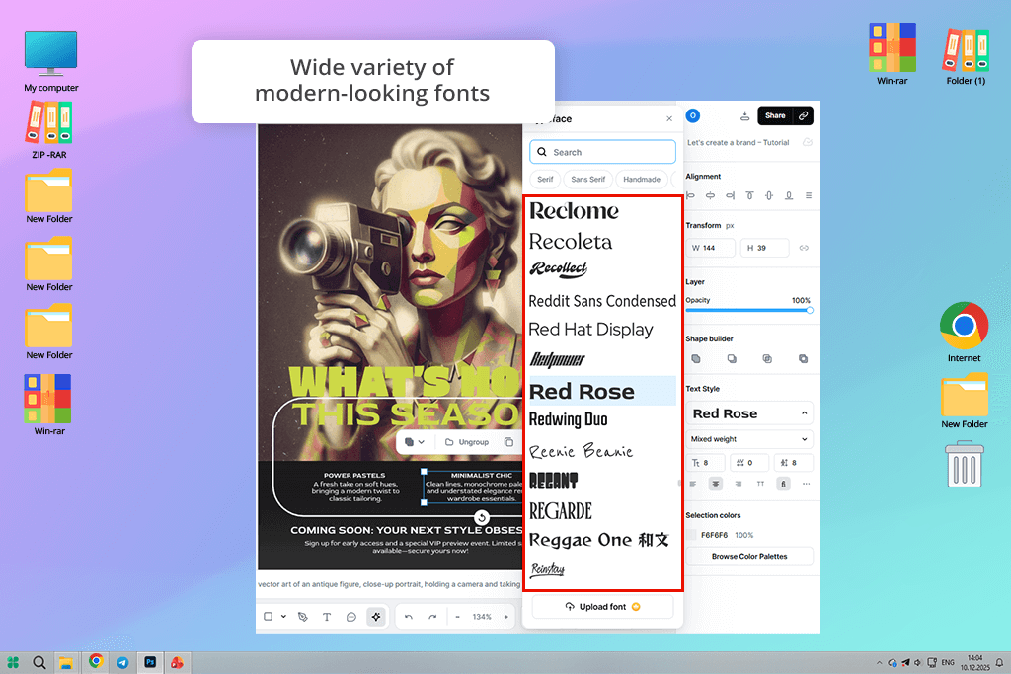Click the export download icon

[744, 116]
